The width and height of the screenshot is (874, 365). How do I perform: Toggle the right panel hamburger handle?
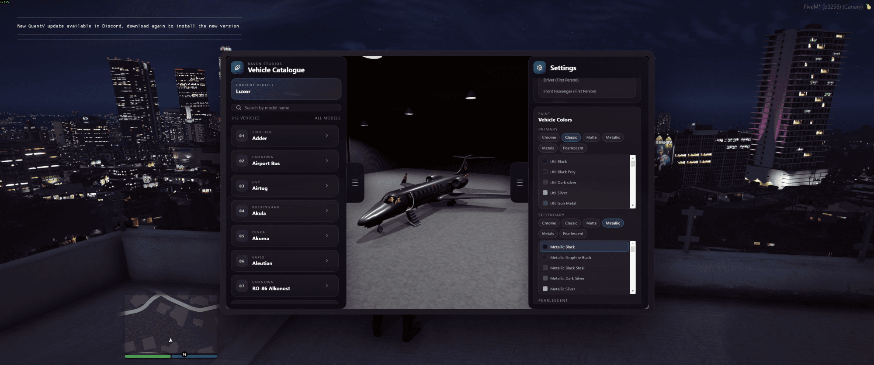[x=520, y=183]
